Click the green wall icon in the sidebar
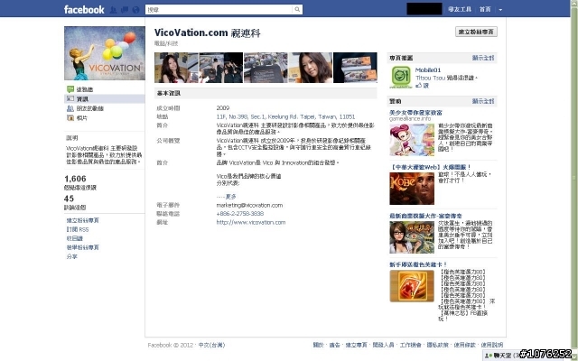 [x=70, y=89]
